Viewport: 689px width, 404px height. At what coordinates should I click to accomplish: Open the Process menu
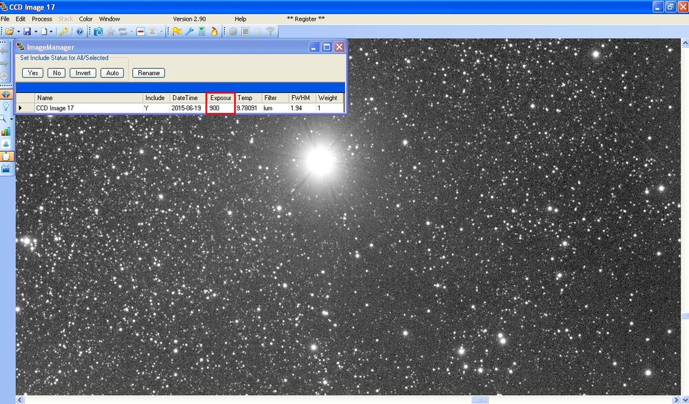pos(42,19)
